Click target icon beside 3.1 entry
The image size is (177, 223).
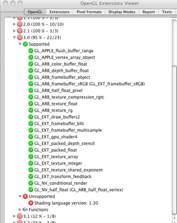coord(20,216)
